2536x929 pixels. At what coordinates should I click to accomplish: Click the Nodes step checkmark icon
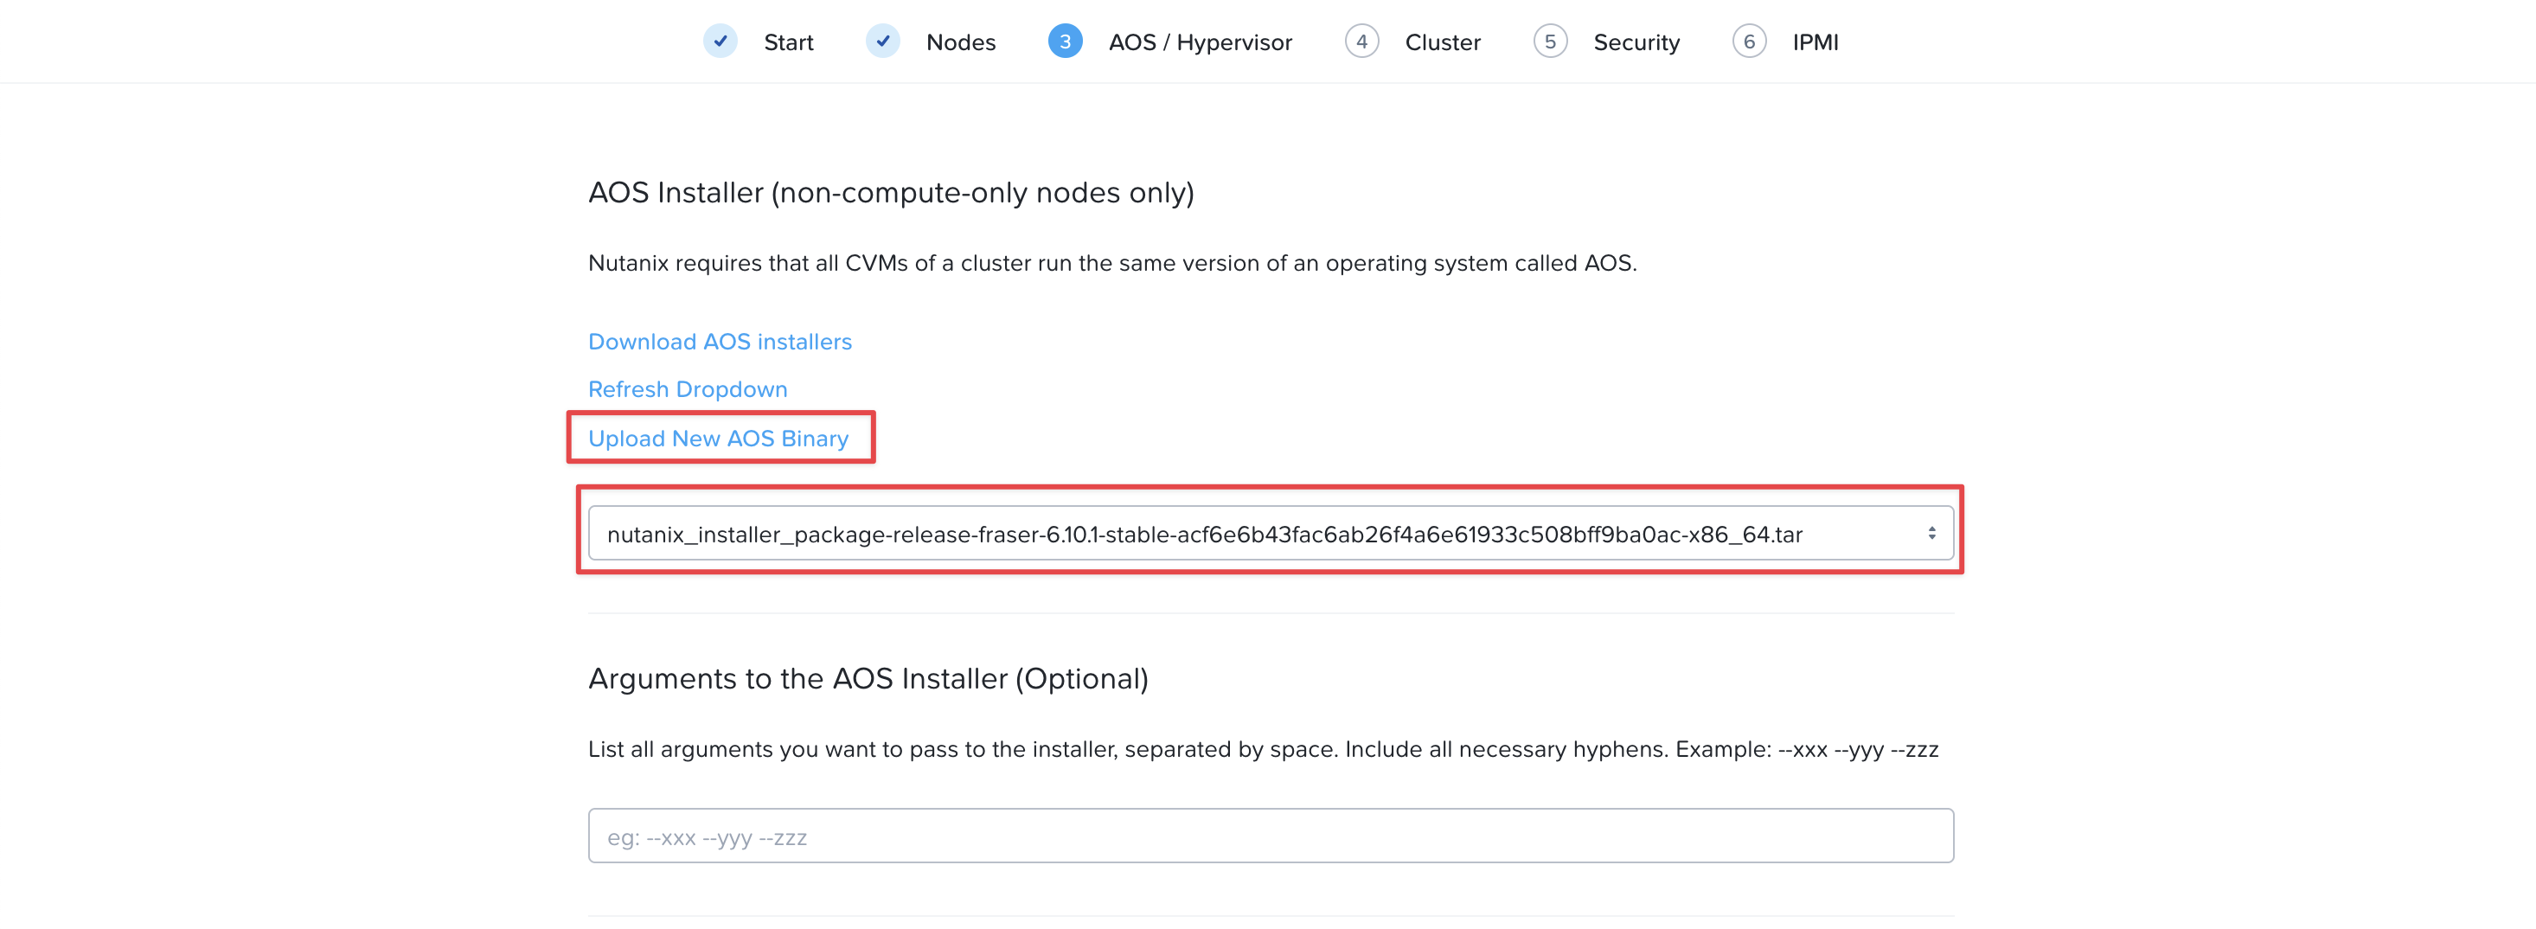(883, 42)
